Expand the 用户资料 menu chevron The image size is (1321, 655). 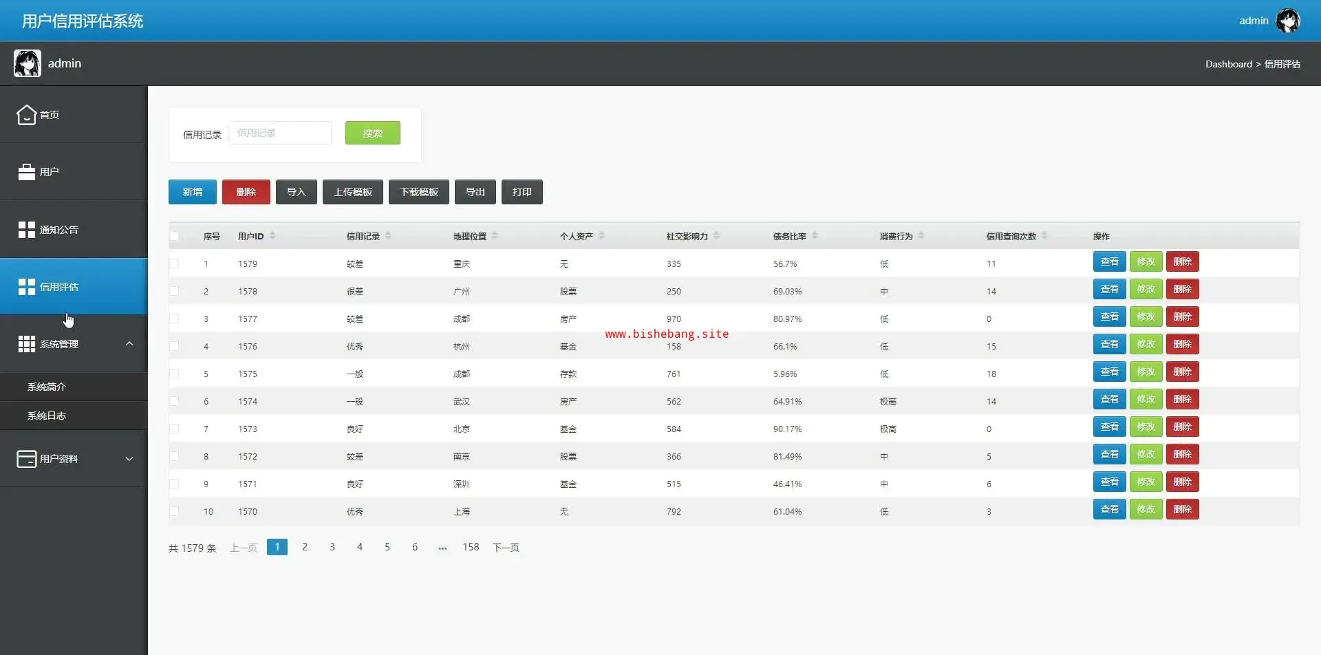(129, 459)
